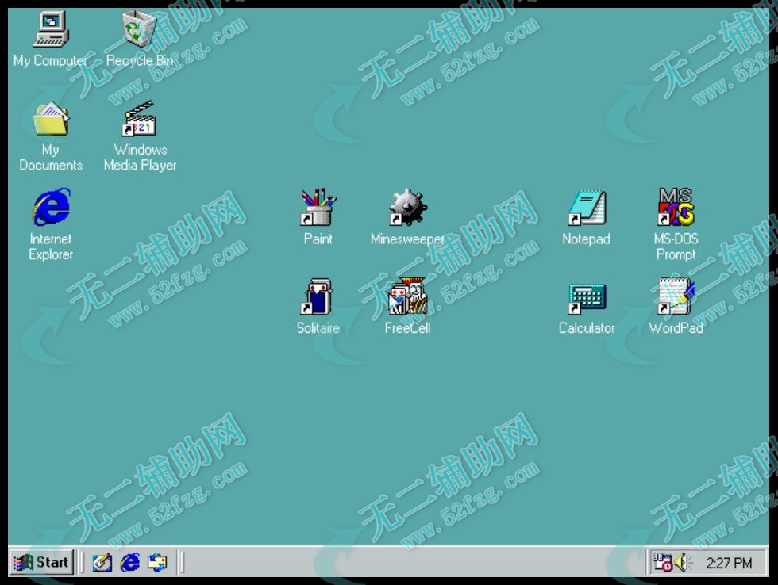
Task: Launch Internet Explorer from the Quick Launch bar
Action: 130,563
